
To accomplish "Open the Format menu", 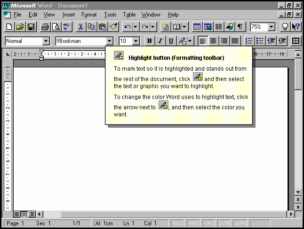I will point(89,15).
